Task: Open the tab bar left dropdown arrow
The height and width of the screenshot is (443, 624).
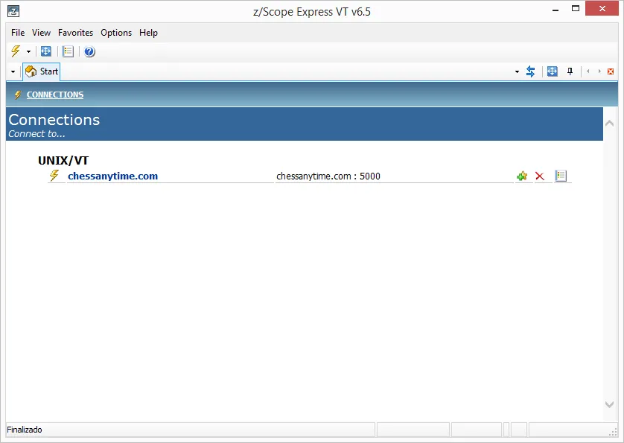Action: (12, 71)
